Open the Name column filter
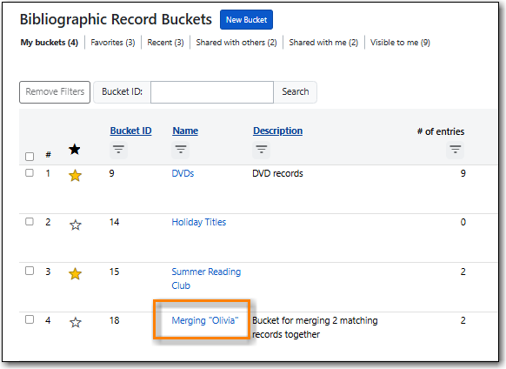This screenshot has height=369, width=506. pyautogui.click(x=180, y=150)
